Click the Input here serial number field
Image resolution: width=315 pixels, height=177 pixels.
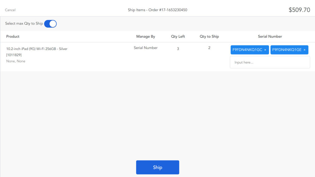click(x=270, y=62)
